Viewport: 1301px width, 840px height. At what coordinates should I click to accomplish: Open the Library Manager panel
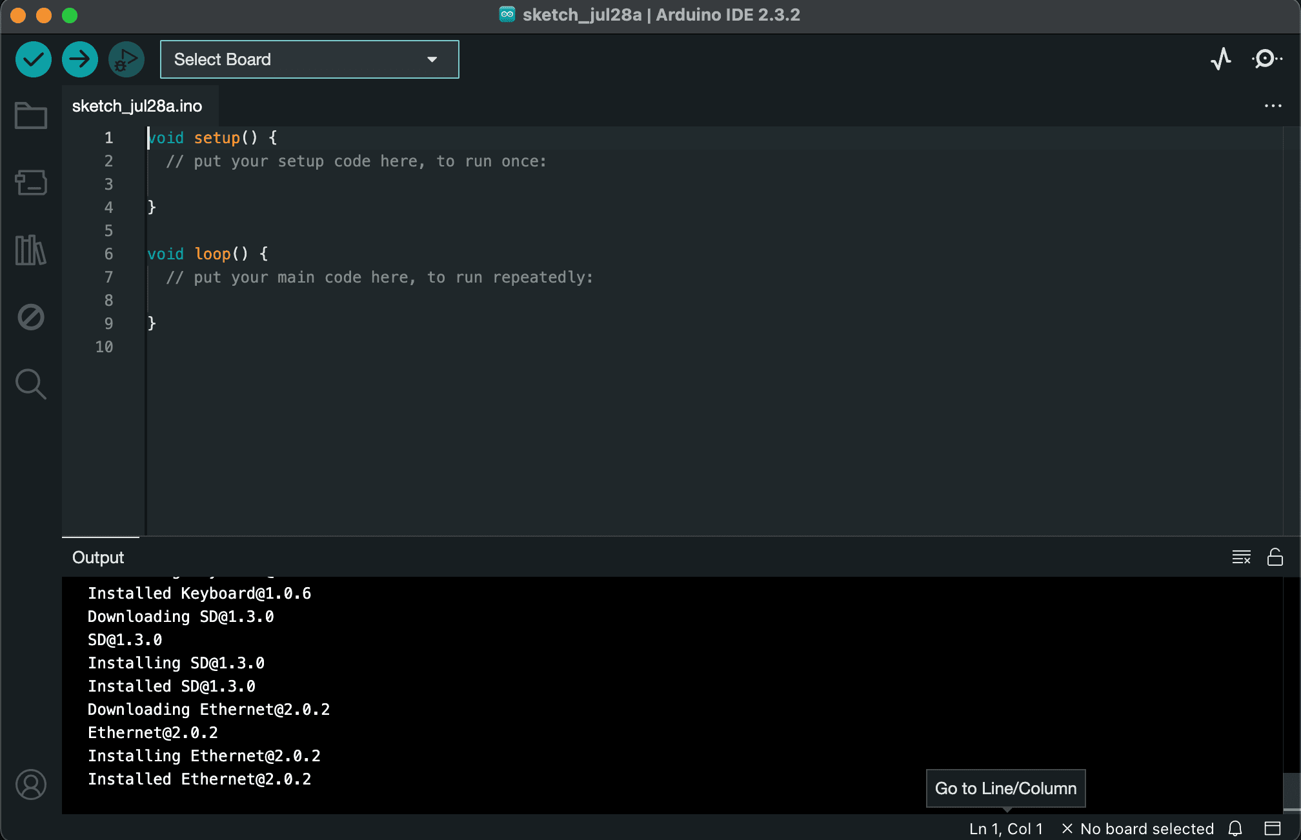coord(31,250)
